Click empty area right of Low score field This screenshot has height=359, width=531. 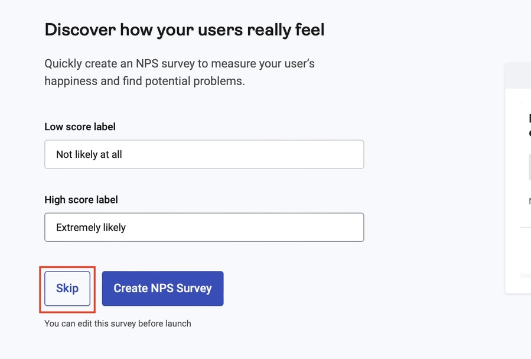click(431, 154)
